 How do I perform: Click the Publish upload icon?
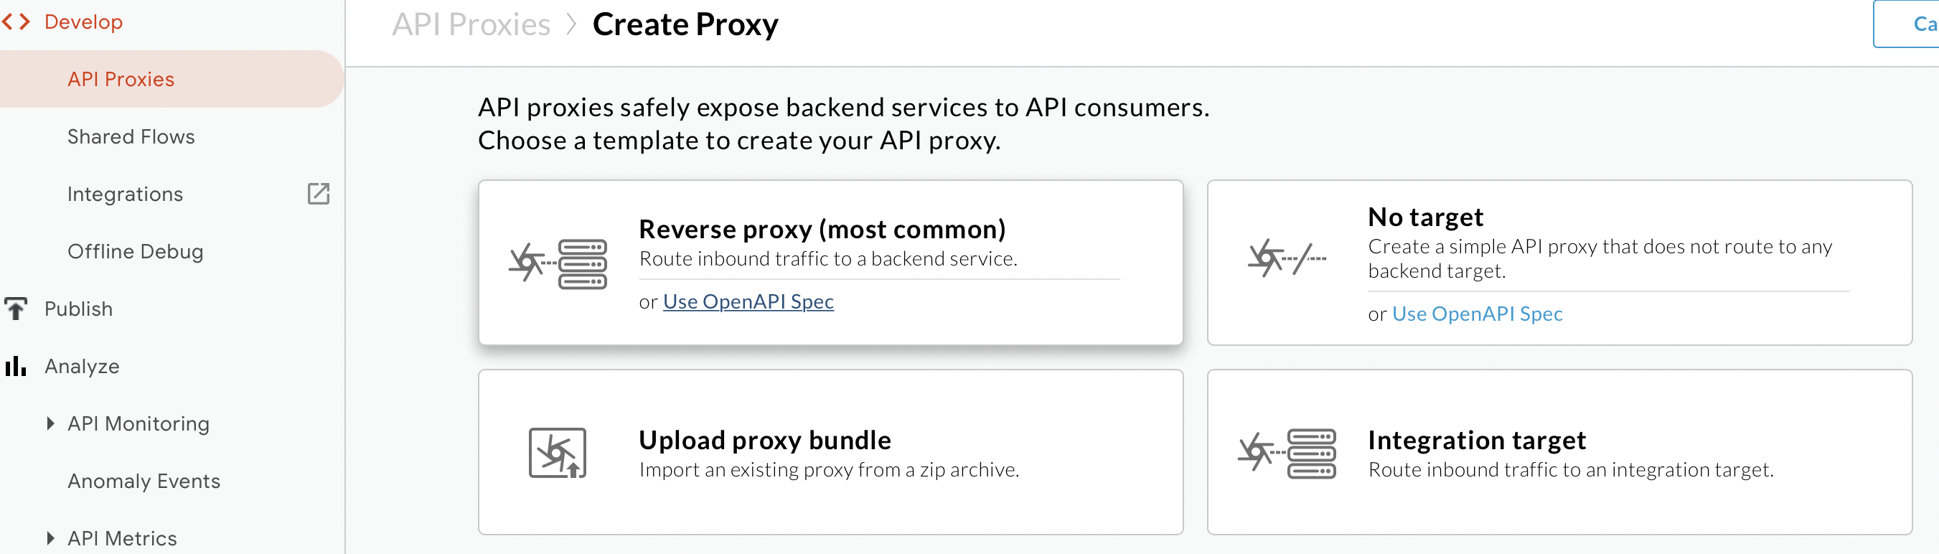pyautogui.click(x=16, y=308)
